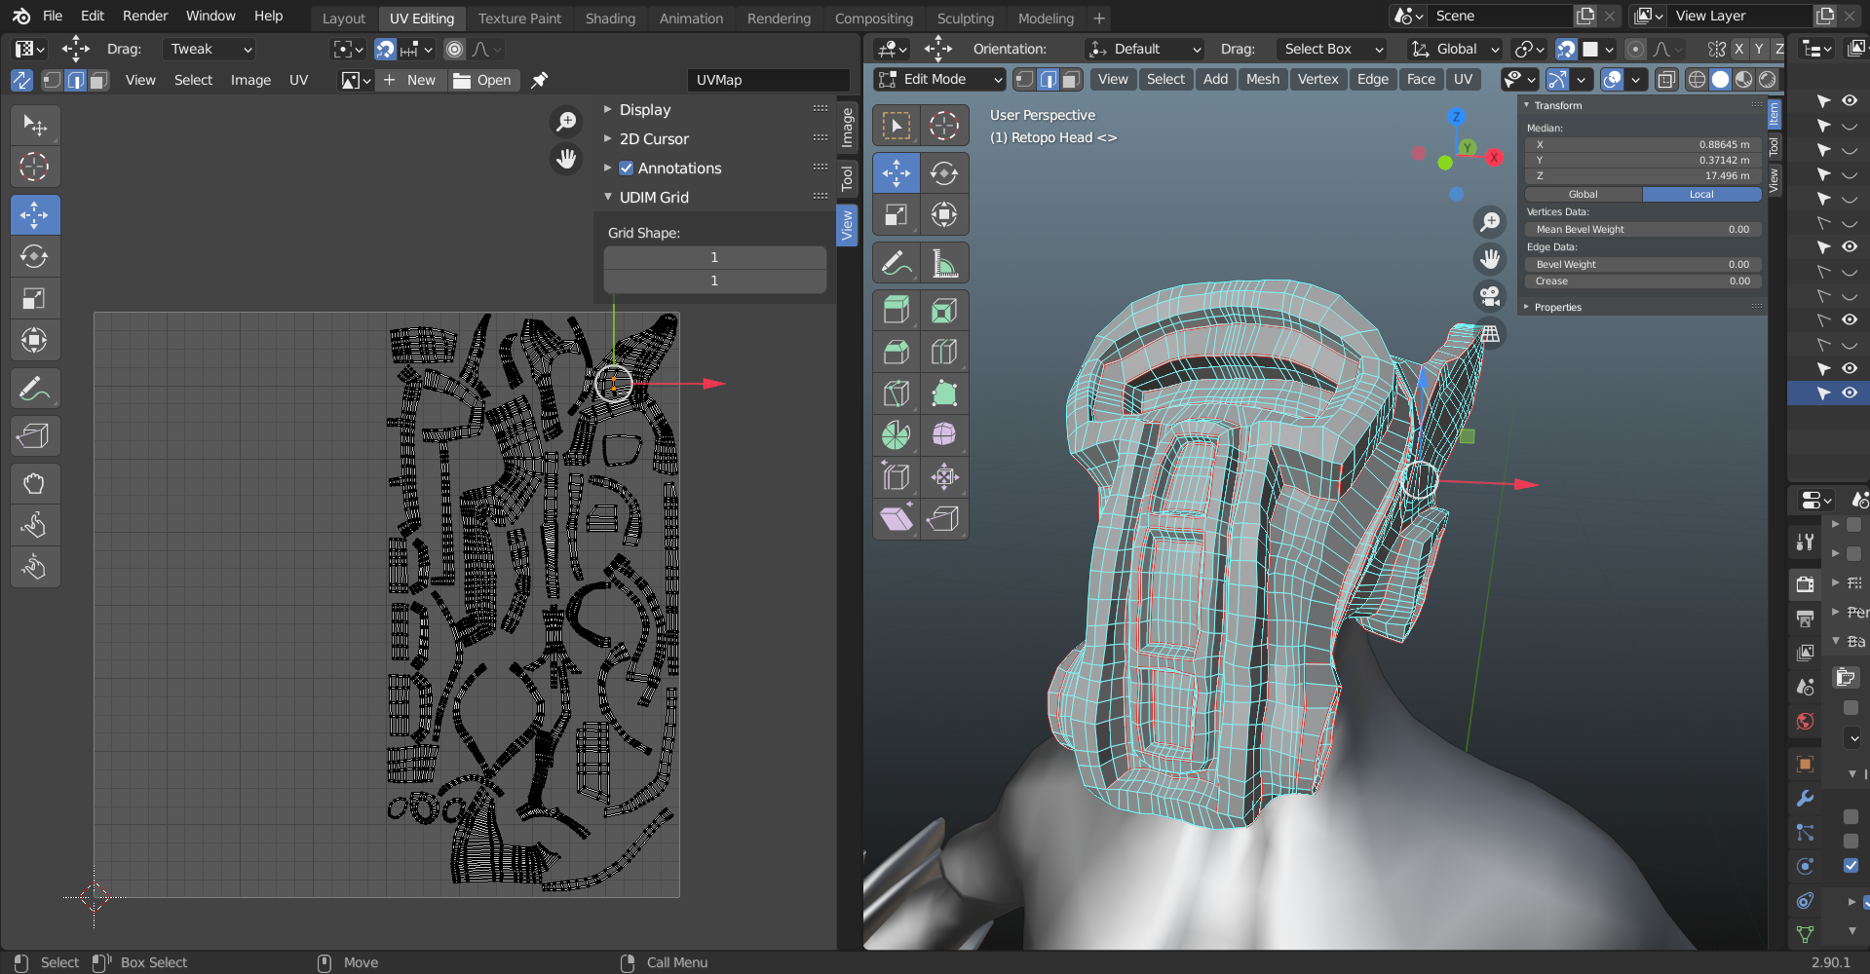This screenshot has width=1870, height=974.
Task: Expand the Display panel
Action: pyautogui.click(x=644, y=110)
